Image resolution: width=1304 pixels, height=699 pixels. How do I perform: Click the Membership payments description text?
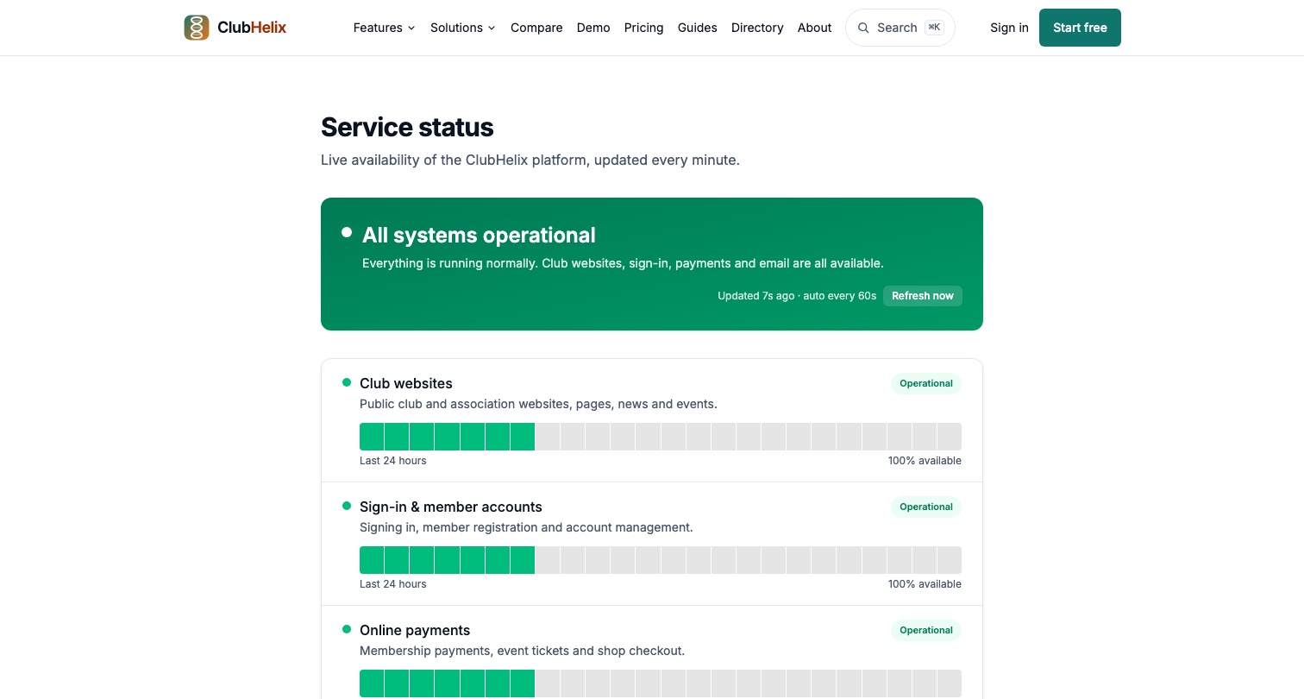(x=522, y=651)
